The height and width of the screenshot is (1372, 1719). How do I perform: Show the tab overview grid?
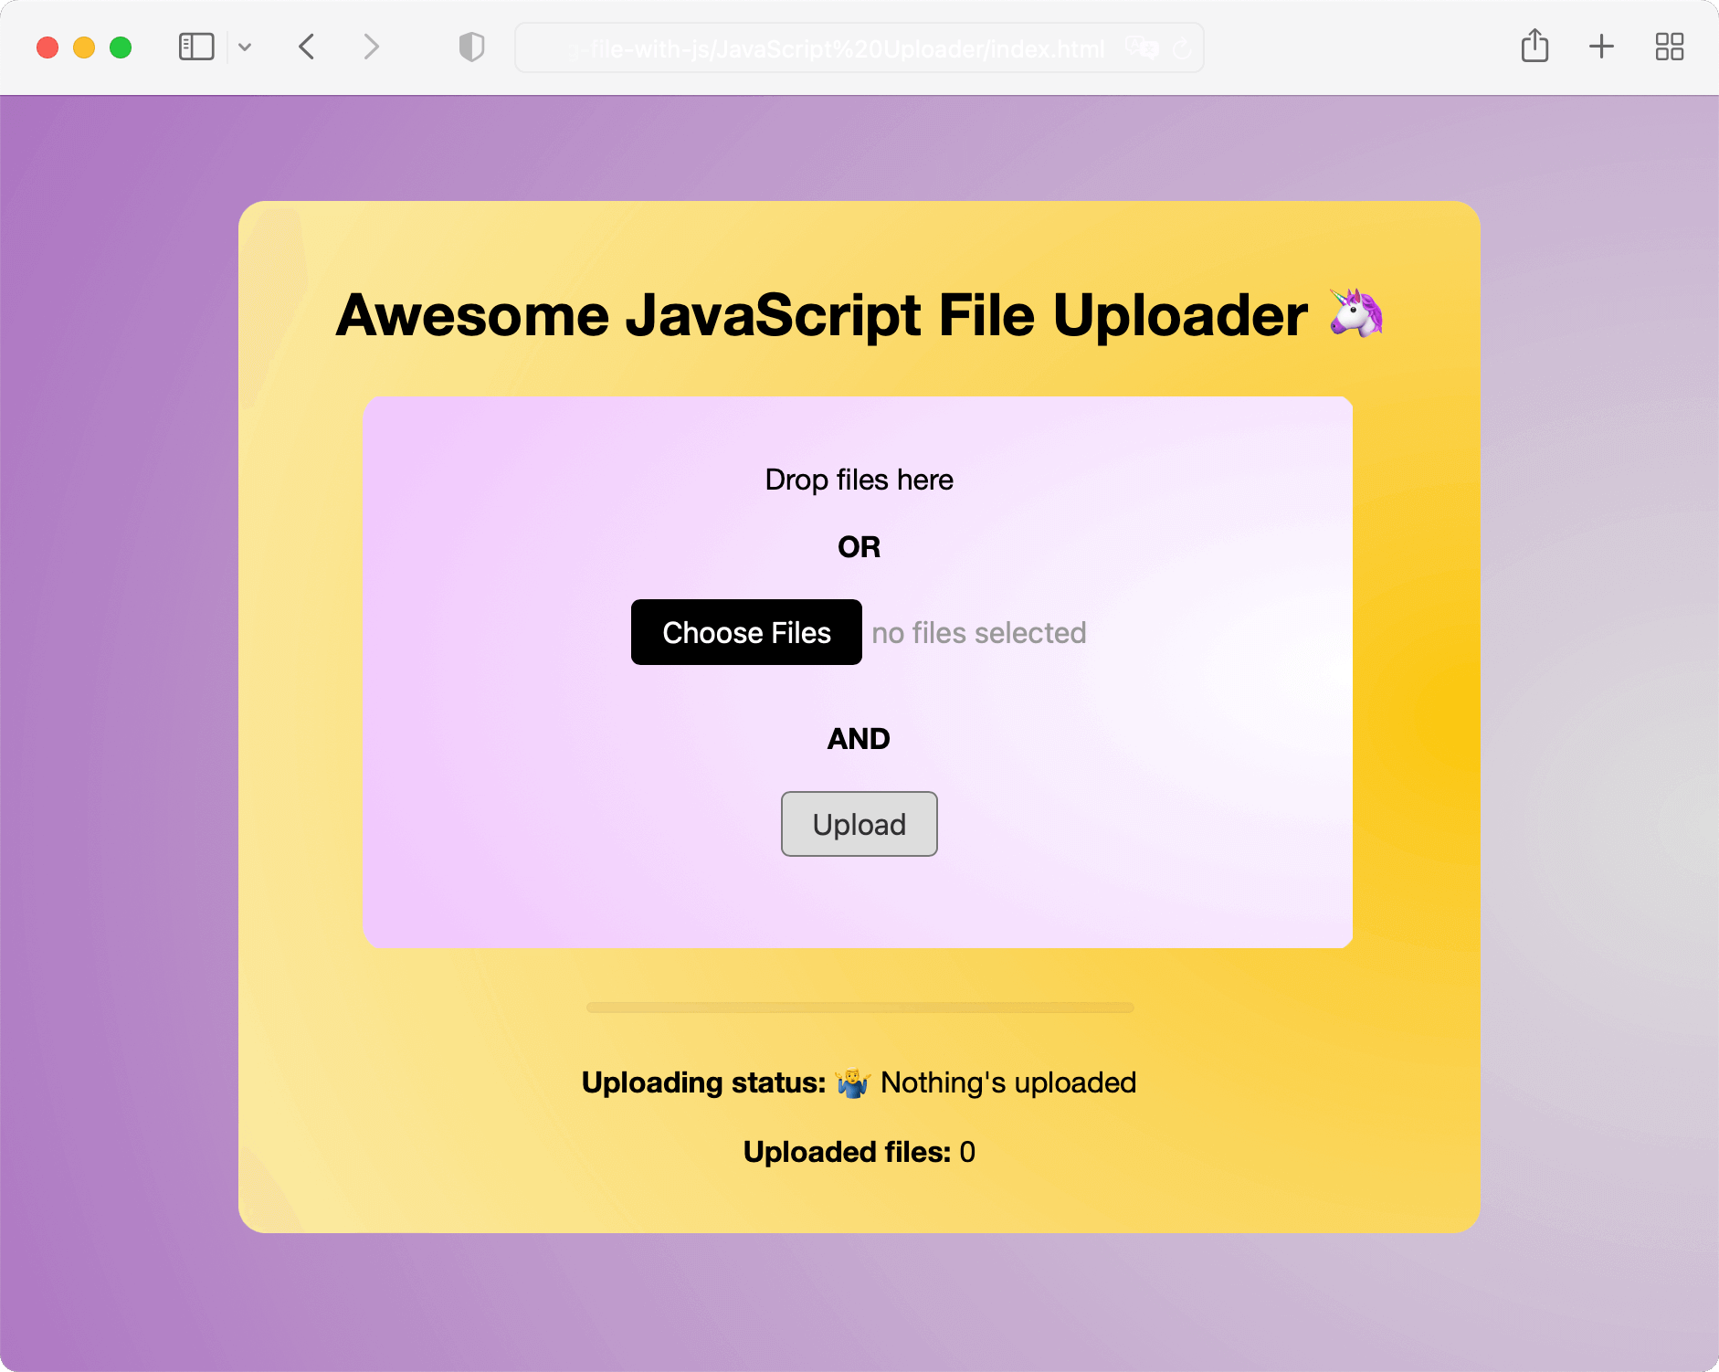click(x=1670, y=47)
